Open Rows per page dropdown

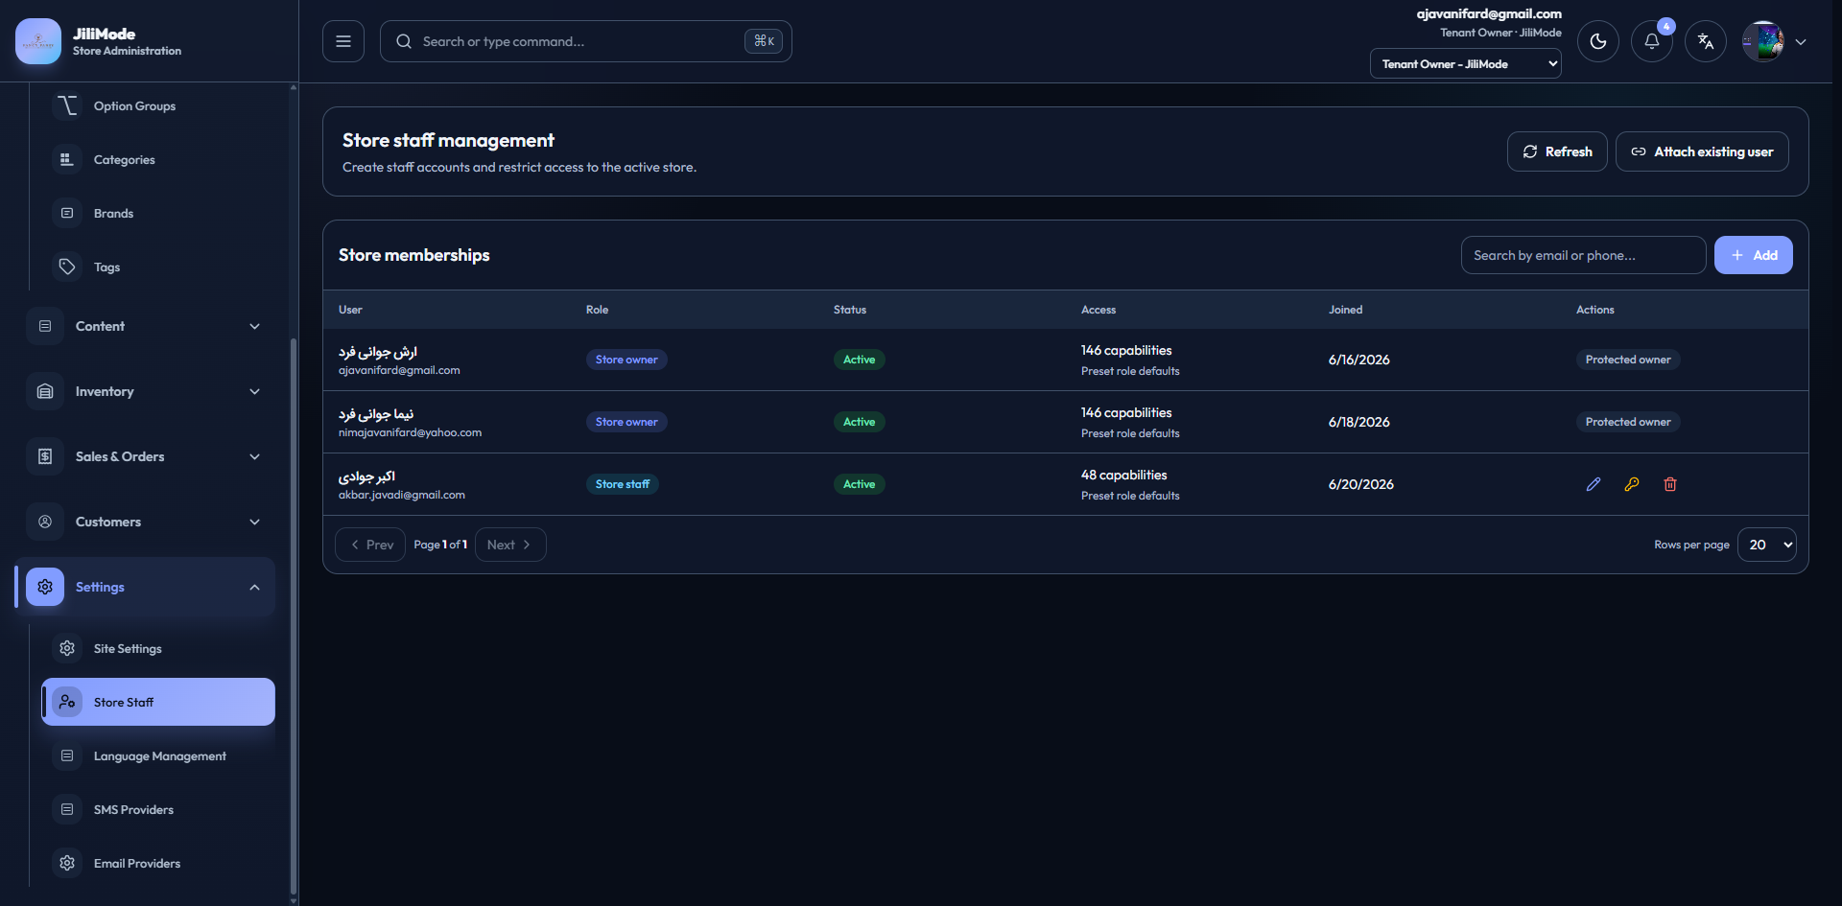1766,545
